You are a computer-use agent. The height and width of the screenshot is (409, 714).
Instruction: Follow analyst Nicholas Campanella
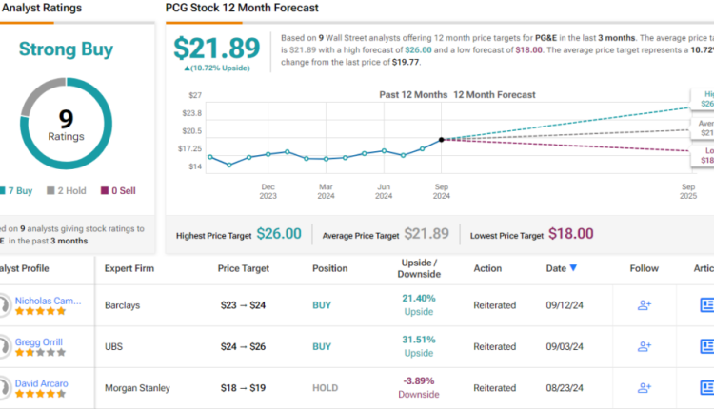point(645,304)
